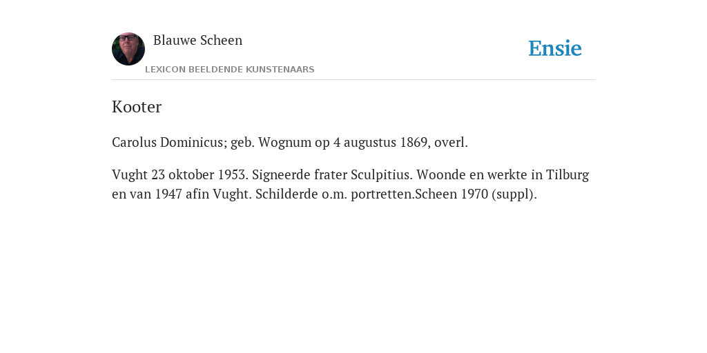Open the Blauwe Scheen author name link

[x=198, y=40]
